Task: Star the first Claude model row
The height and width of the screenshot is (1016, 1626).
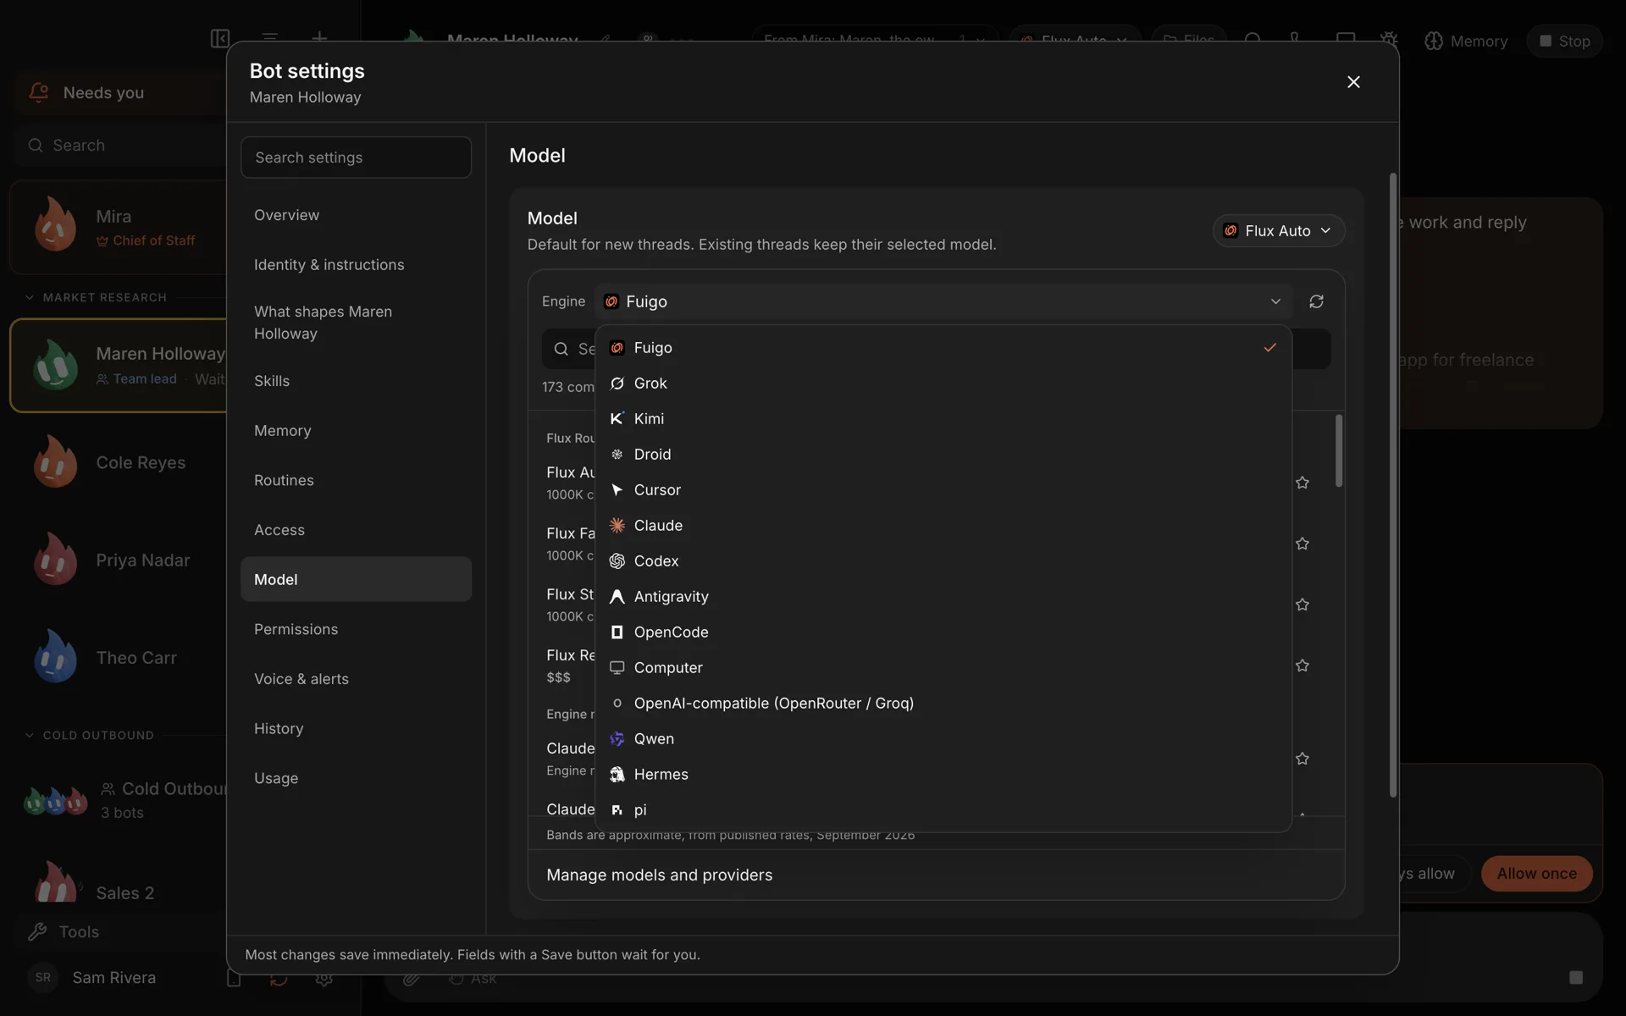Action: (x=1302, y=759)
